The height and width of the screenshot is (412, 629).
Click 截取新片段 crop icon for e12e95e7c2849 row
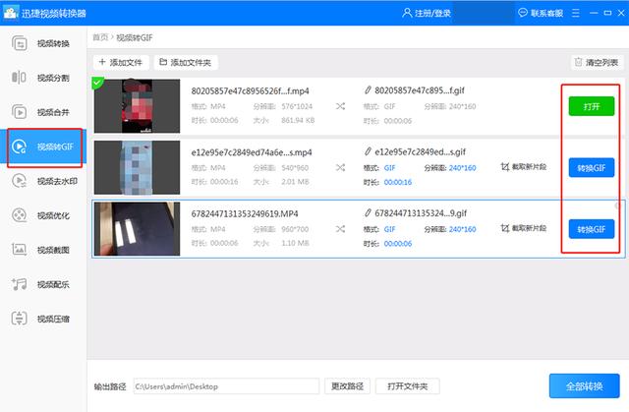505,166
